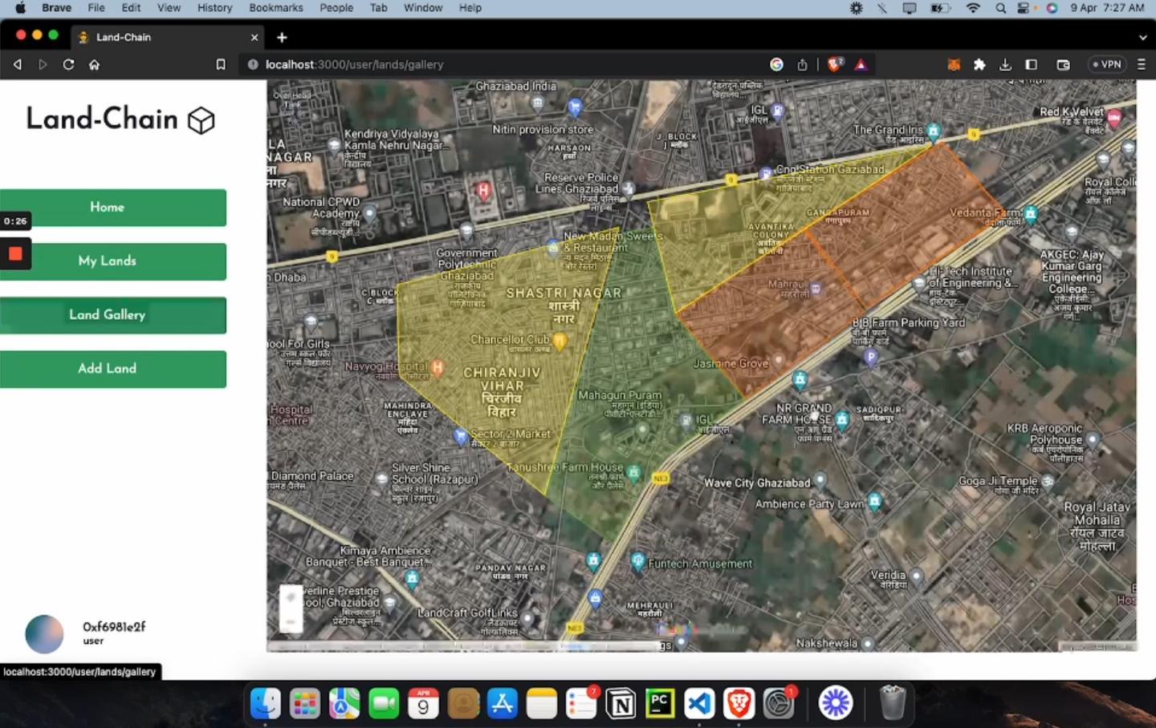1156x728 pixels.
Task: Open the browser home page icon
Action: [x=94, y=64]
